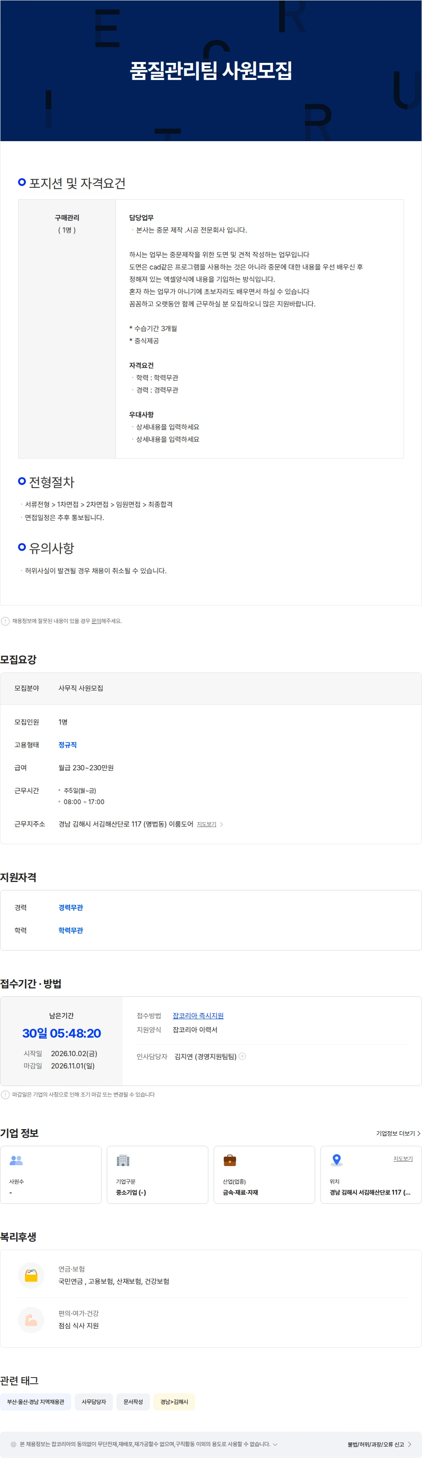The height and width of the screenshot is (1458, 422).
Task: Click the 기업구분 building icon
Action: (123, 1160)
